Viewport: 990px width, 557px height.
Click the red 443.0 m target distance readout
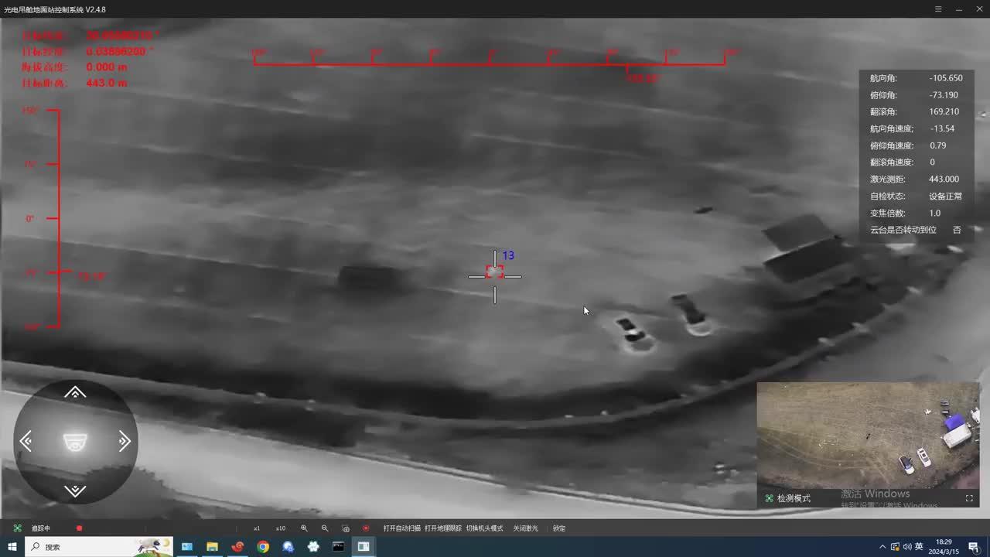[107, 83]
